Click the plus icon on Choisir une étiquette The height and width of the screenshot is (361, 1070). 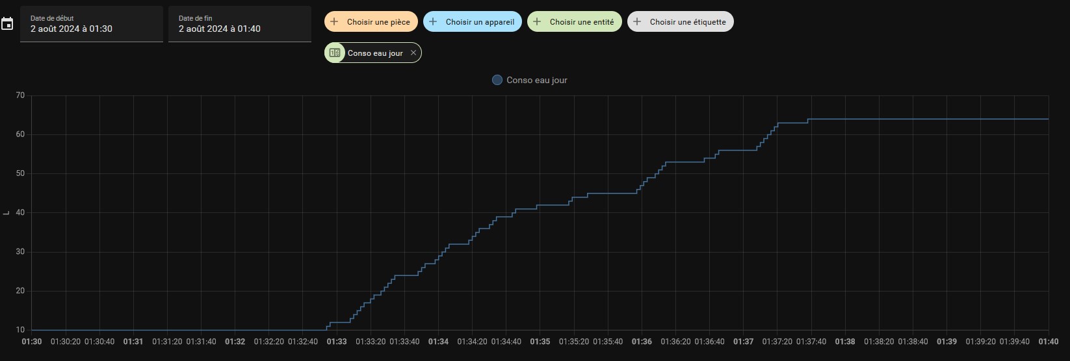pos(637,21)
